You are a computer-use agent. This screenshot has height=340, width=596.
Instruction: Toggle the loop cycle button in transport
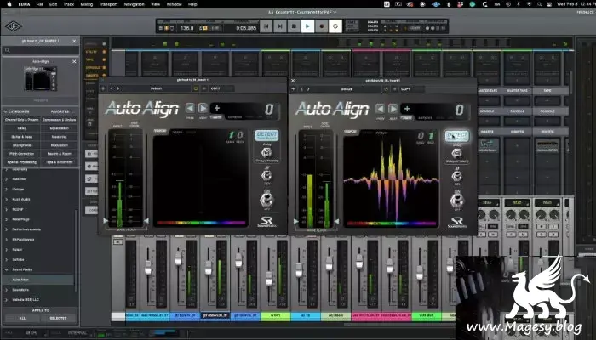335,26
